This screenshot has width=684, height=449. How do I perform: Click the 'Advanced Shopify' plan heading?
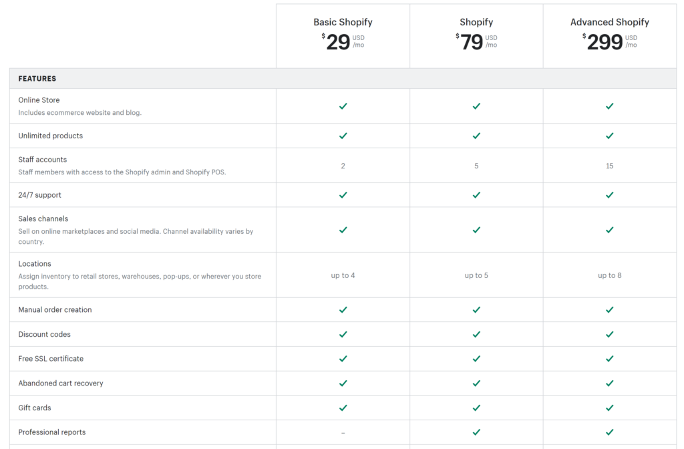pyautogui.click(x=609, y=22)
